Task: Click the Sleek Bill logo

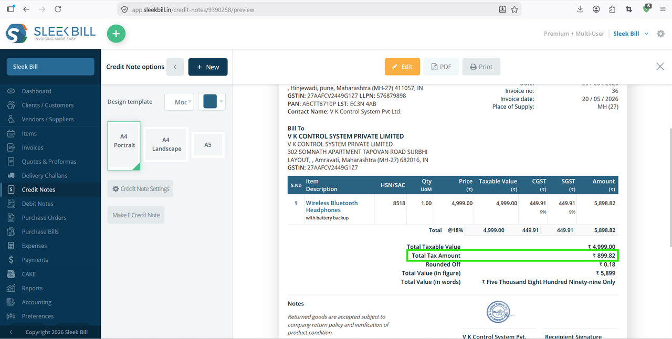Action: 51,34
